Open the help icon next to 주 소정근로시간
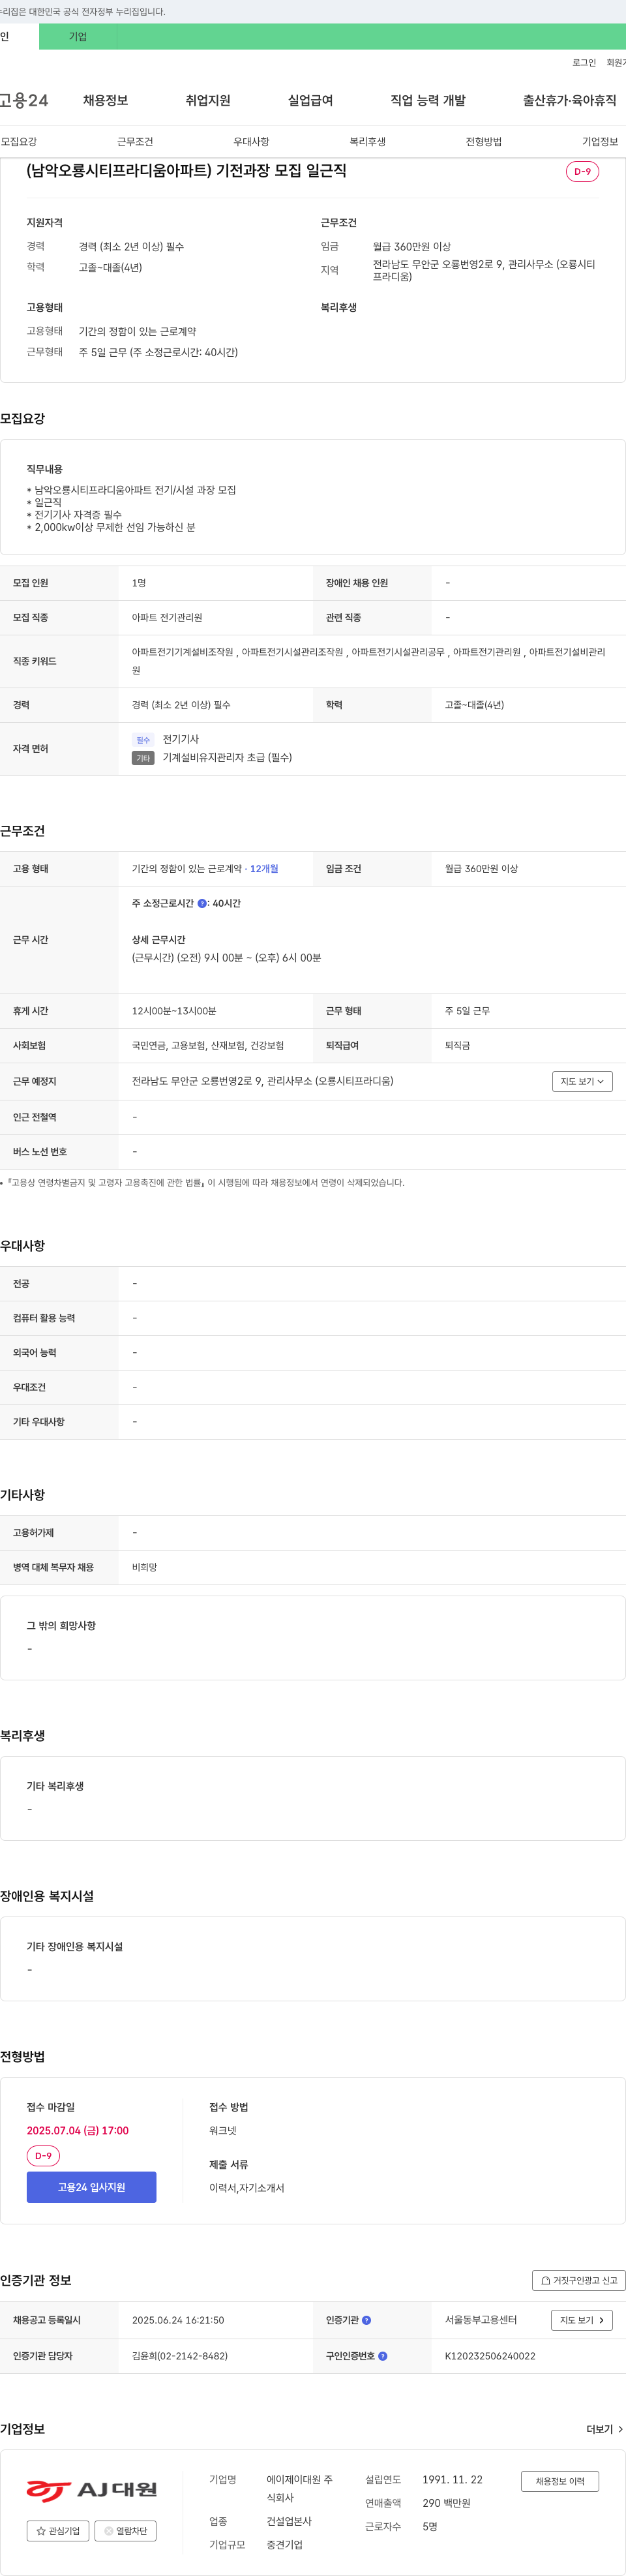 click(202, 903)
